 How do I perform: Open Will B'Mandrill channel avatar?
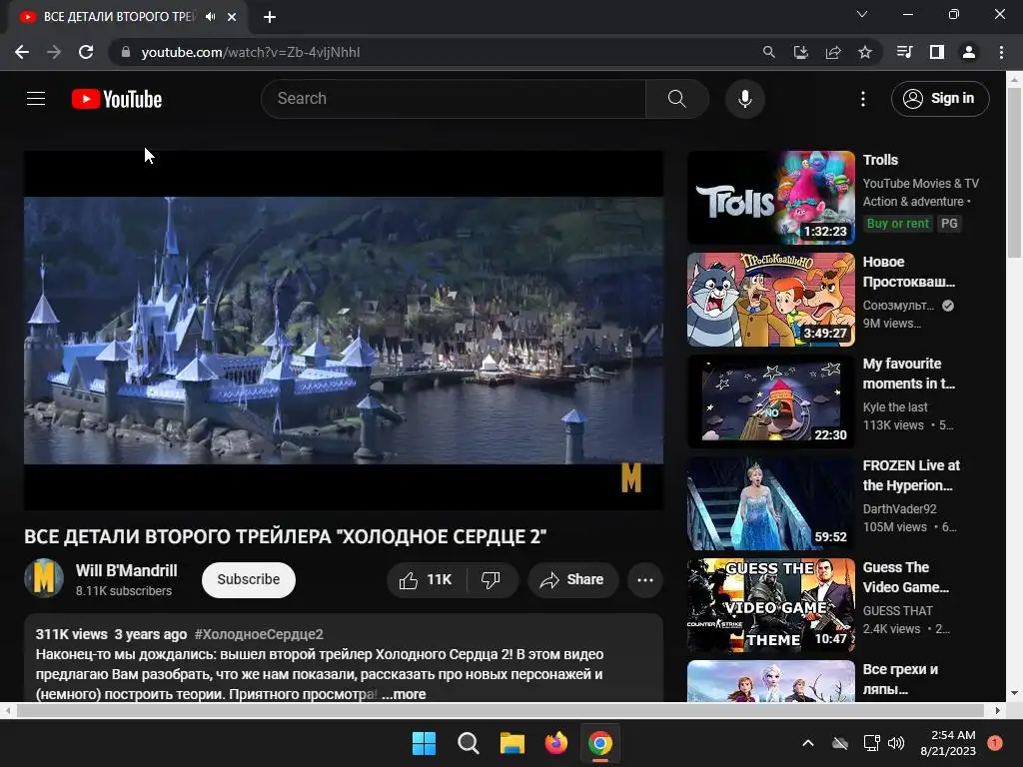pyautogui.click(x=44, y=578)
